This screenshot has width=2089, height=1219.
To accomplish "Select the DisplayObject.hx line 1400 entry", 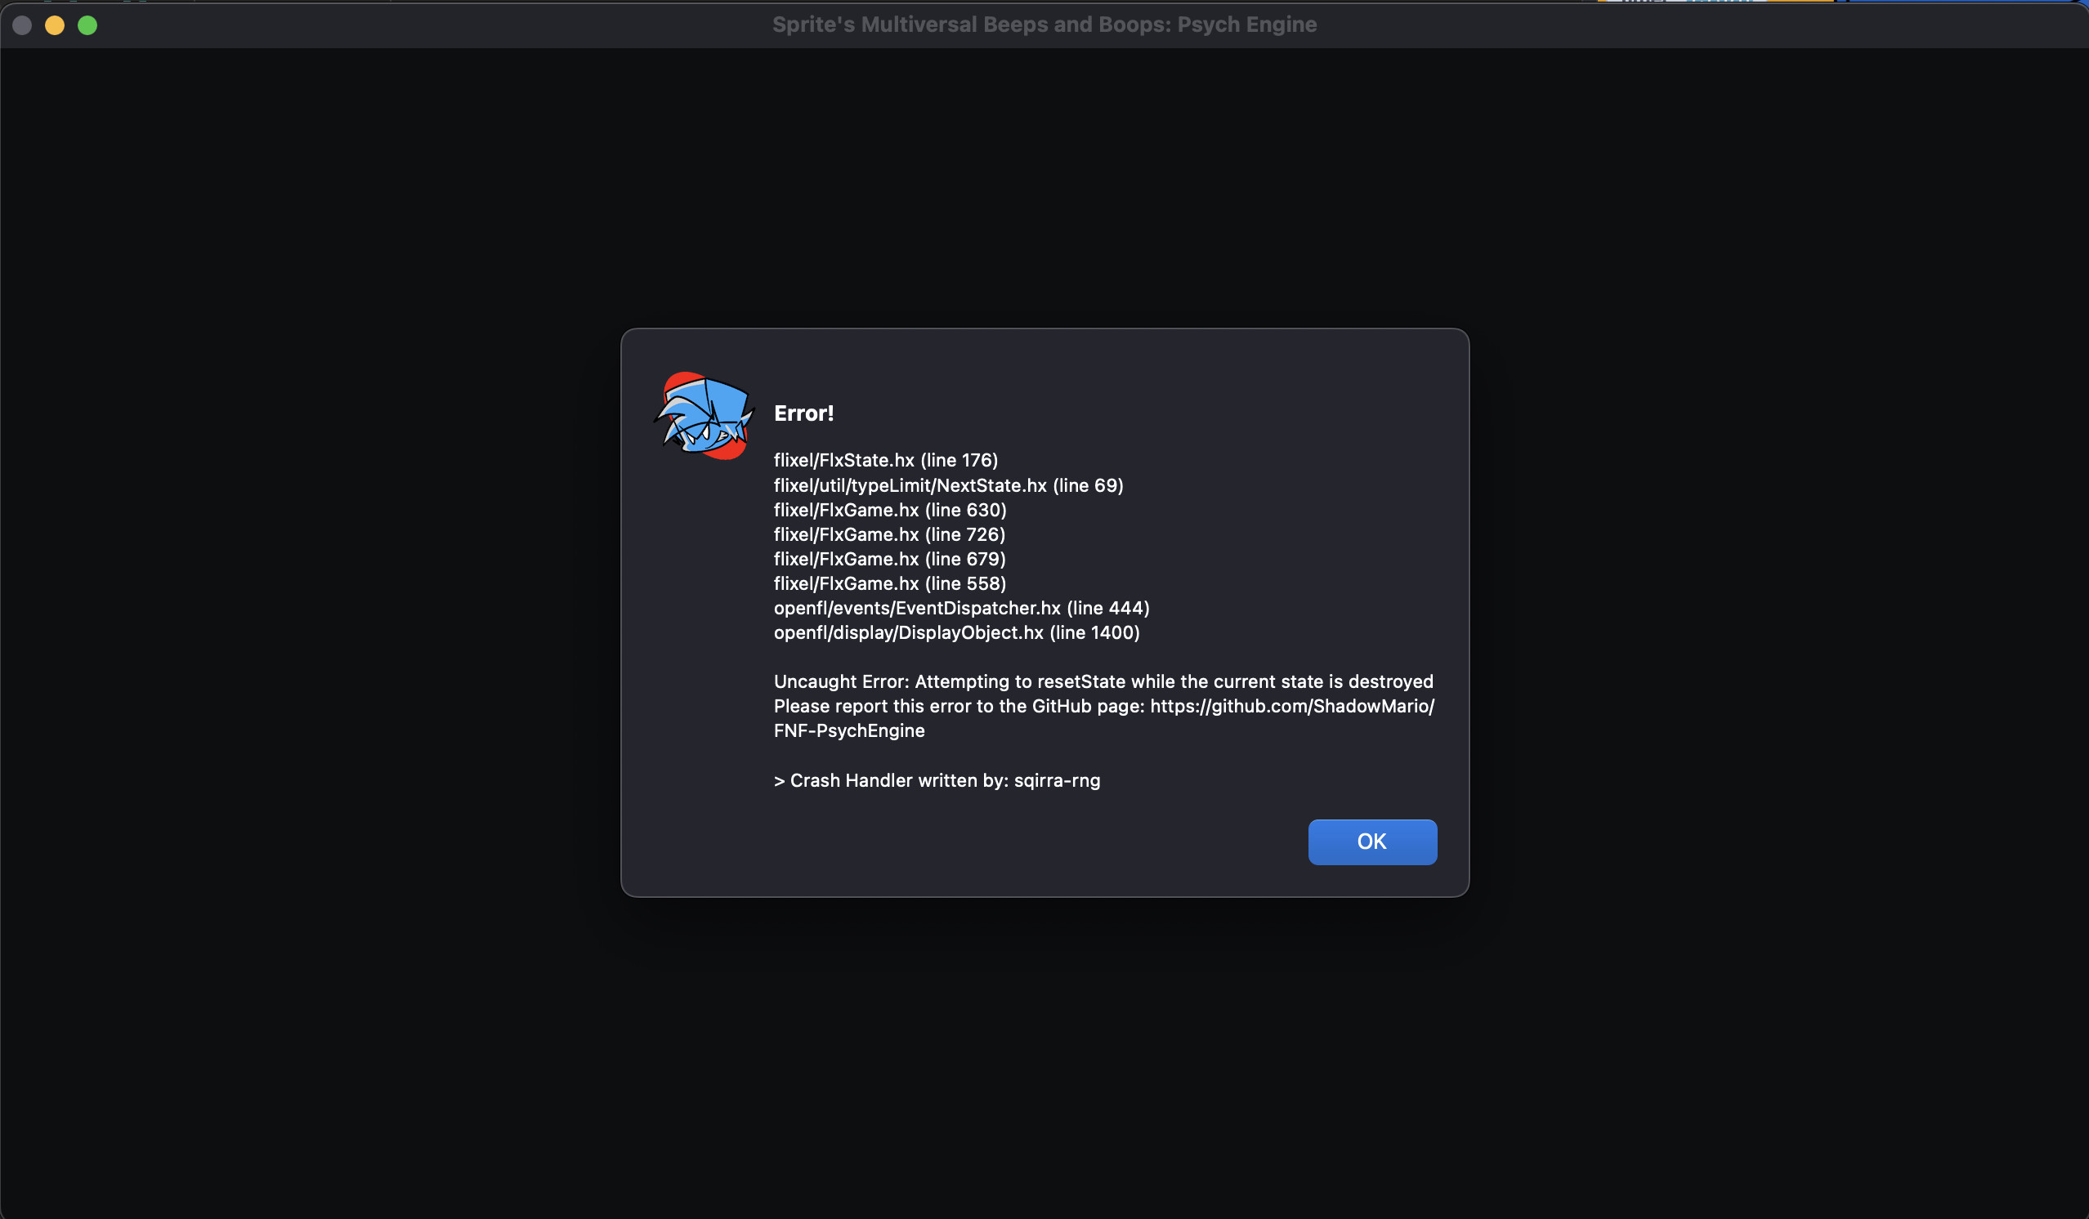I will pyautogui.click(x=956, y=632).
